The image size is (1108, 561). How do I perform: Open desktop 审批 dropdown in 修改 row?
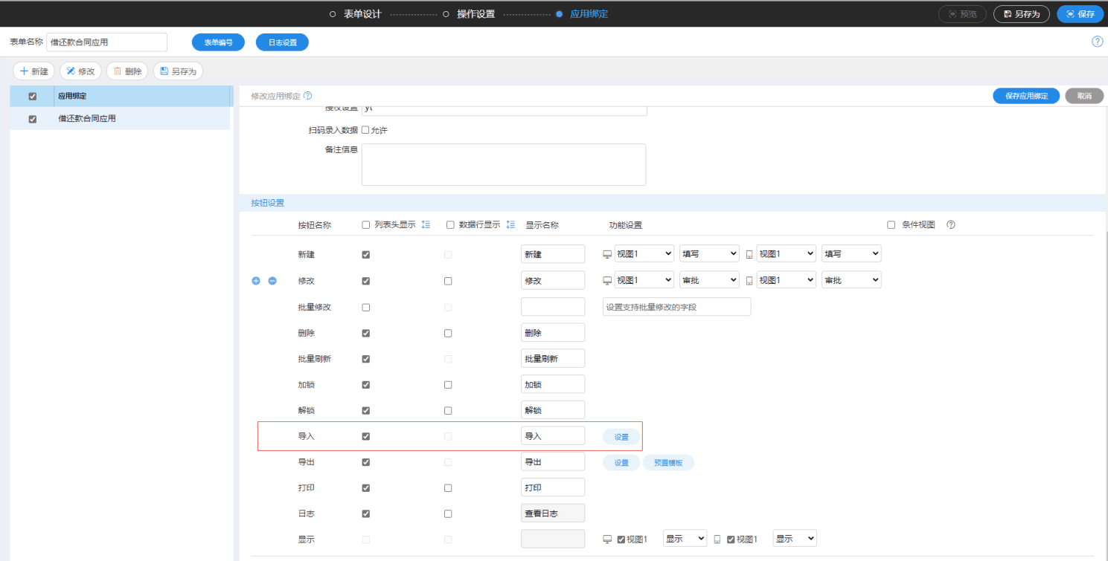[x=709, y=280]
